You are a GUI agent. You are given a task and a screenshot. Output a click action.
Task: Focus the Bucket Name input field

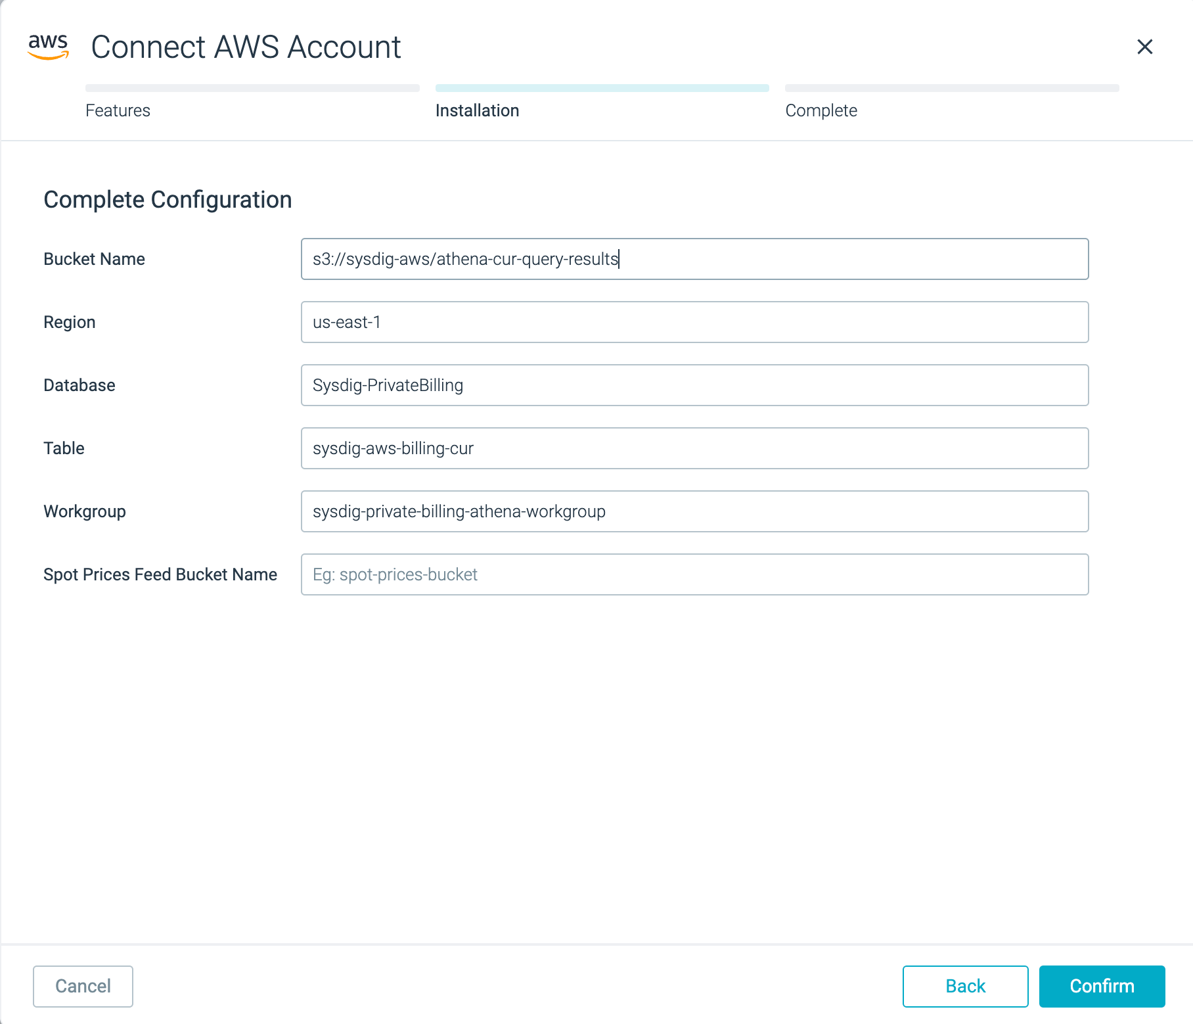click(695, 259)
